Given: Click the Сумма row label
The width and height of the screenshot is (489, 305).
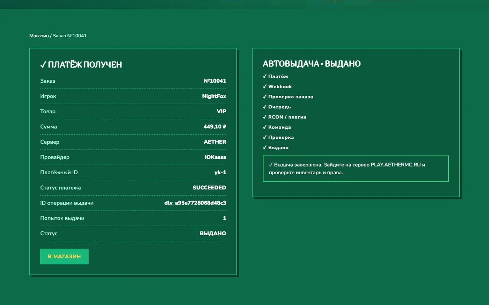Looking at the screenshot, I should click(x=49, y=127).
